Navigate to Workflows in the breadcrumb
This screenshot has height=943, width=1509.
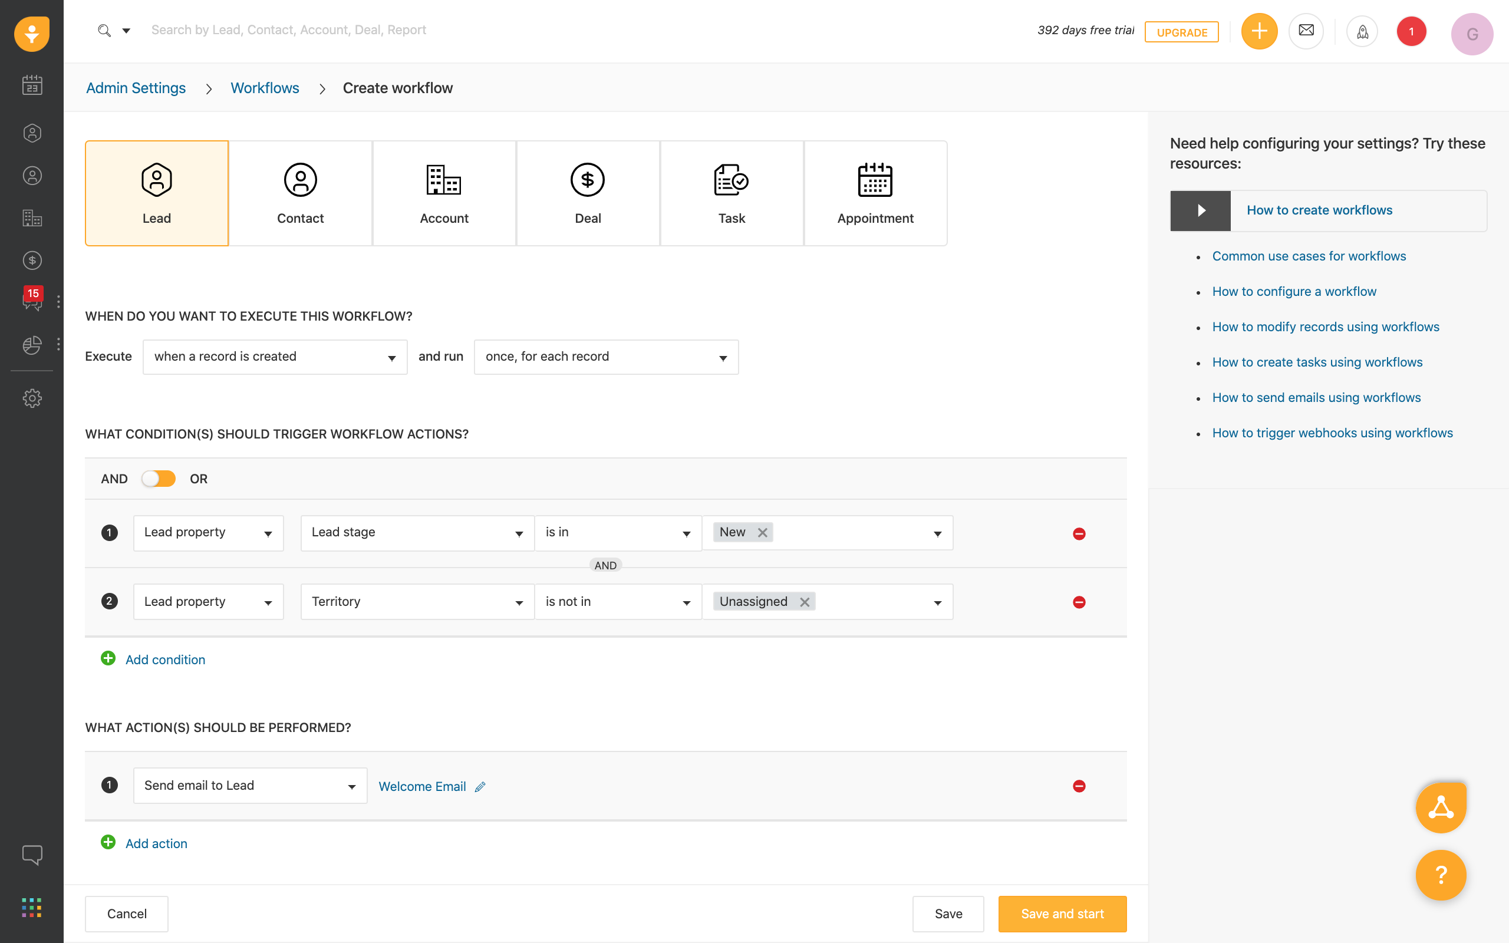(x=265, y=88)
